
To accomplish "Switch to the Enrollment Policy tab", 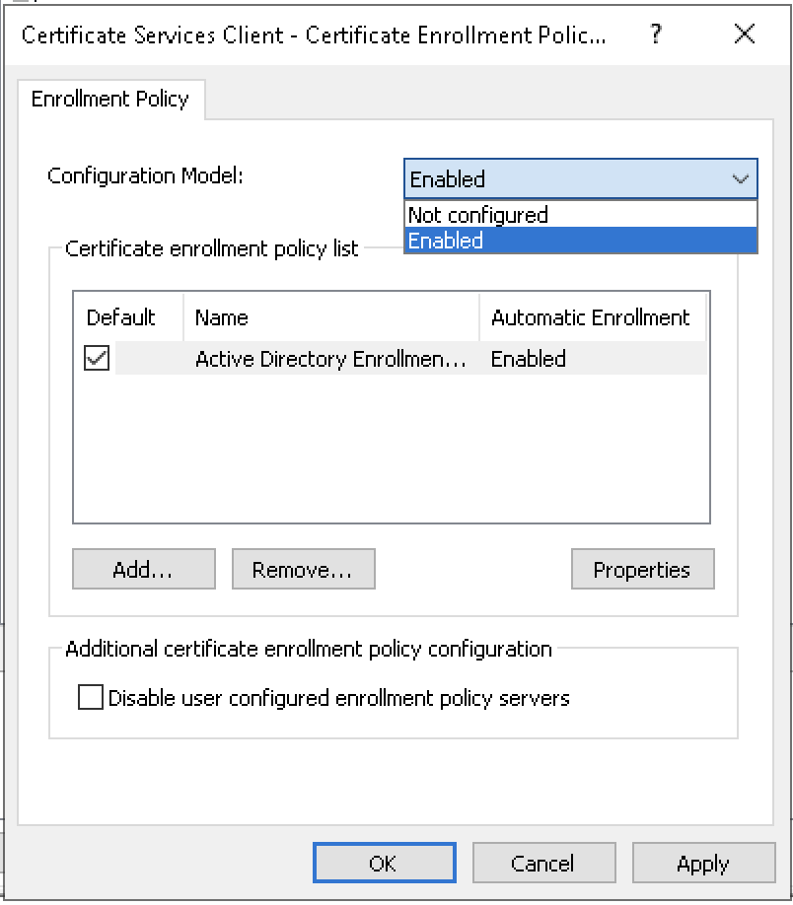I will [x=109, y=100].
